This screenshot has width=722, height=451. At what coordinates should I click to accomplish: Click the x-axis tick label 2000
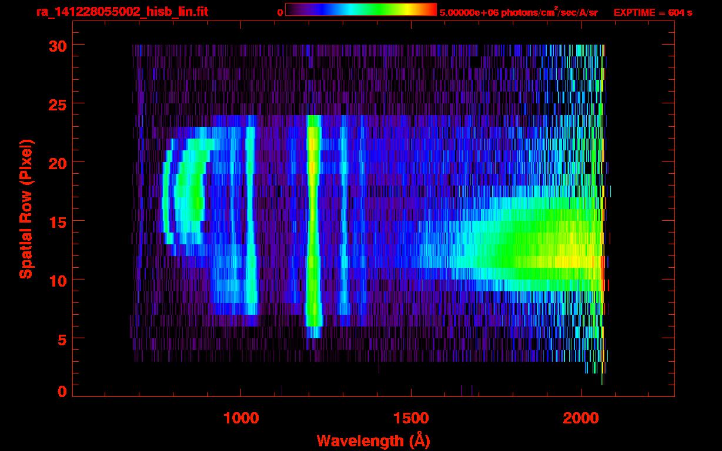point(581,418)
